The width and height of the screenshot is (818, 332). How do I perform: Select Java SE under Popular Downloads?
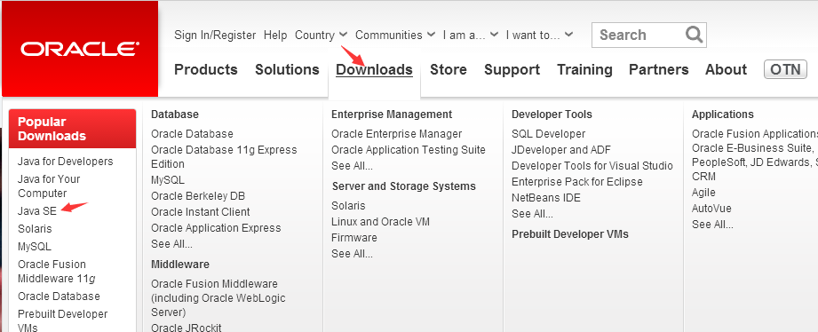coord(37,211)
